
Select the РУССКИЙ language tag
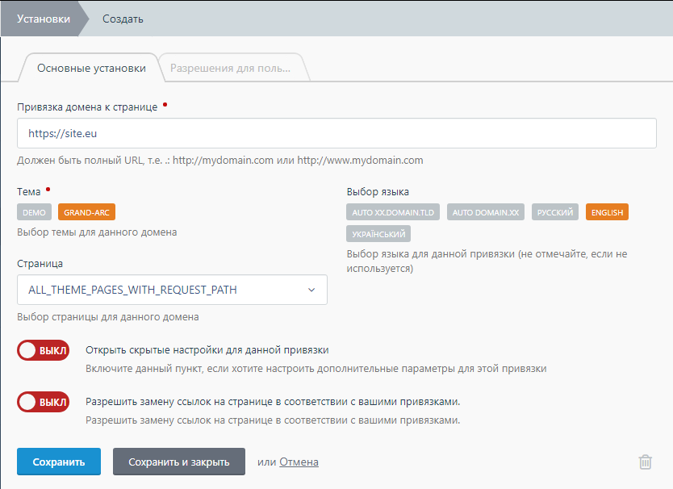coord(556,212)
